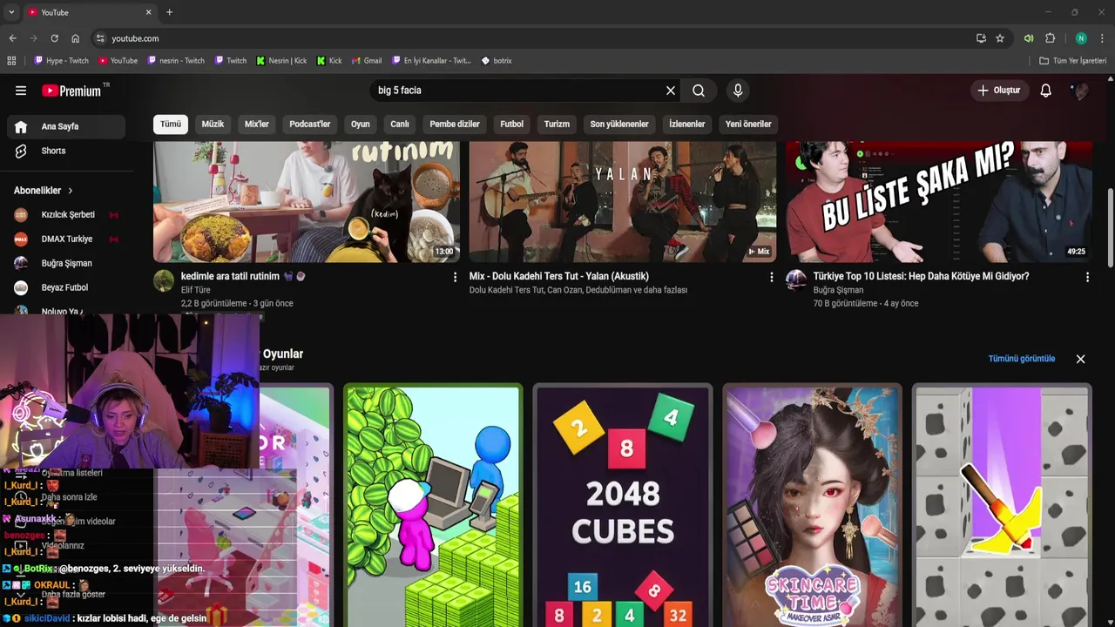Open a new browser tab

[169, 12]
